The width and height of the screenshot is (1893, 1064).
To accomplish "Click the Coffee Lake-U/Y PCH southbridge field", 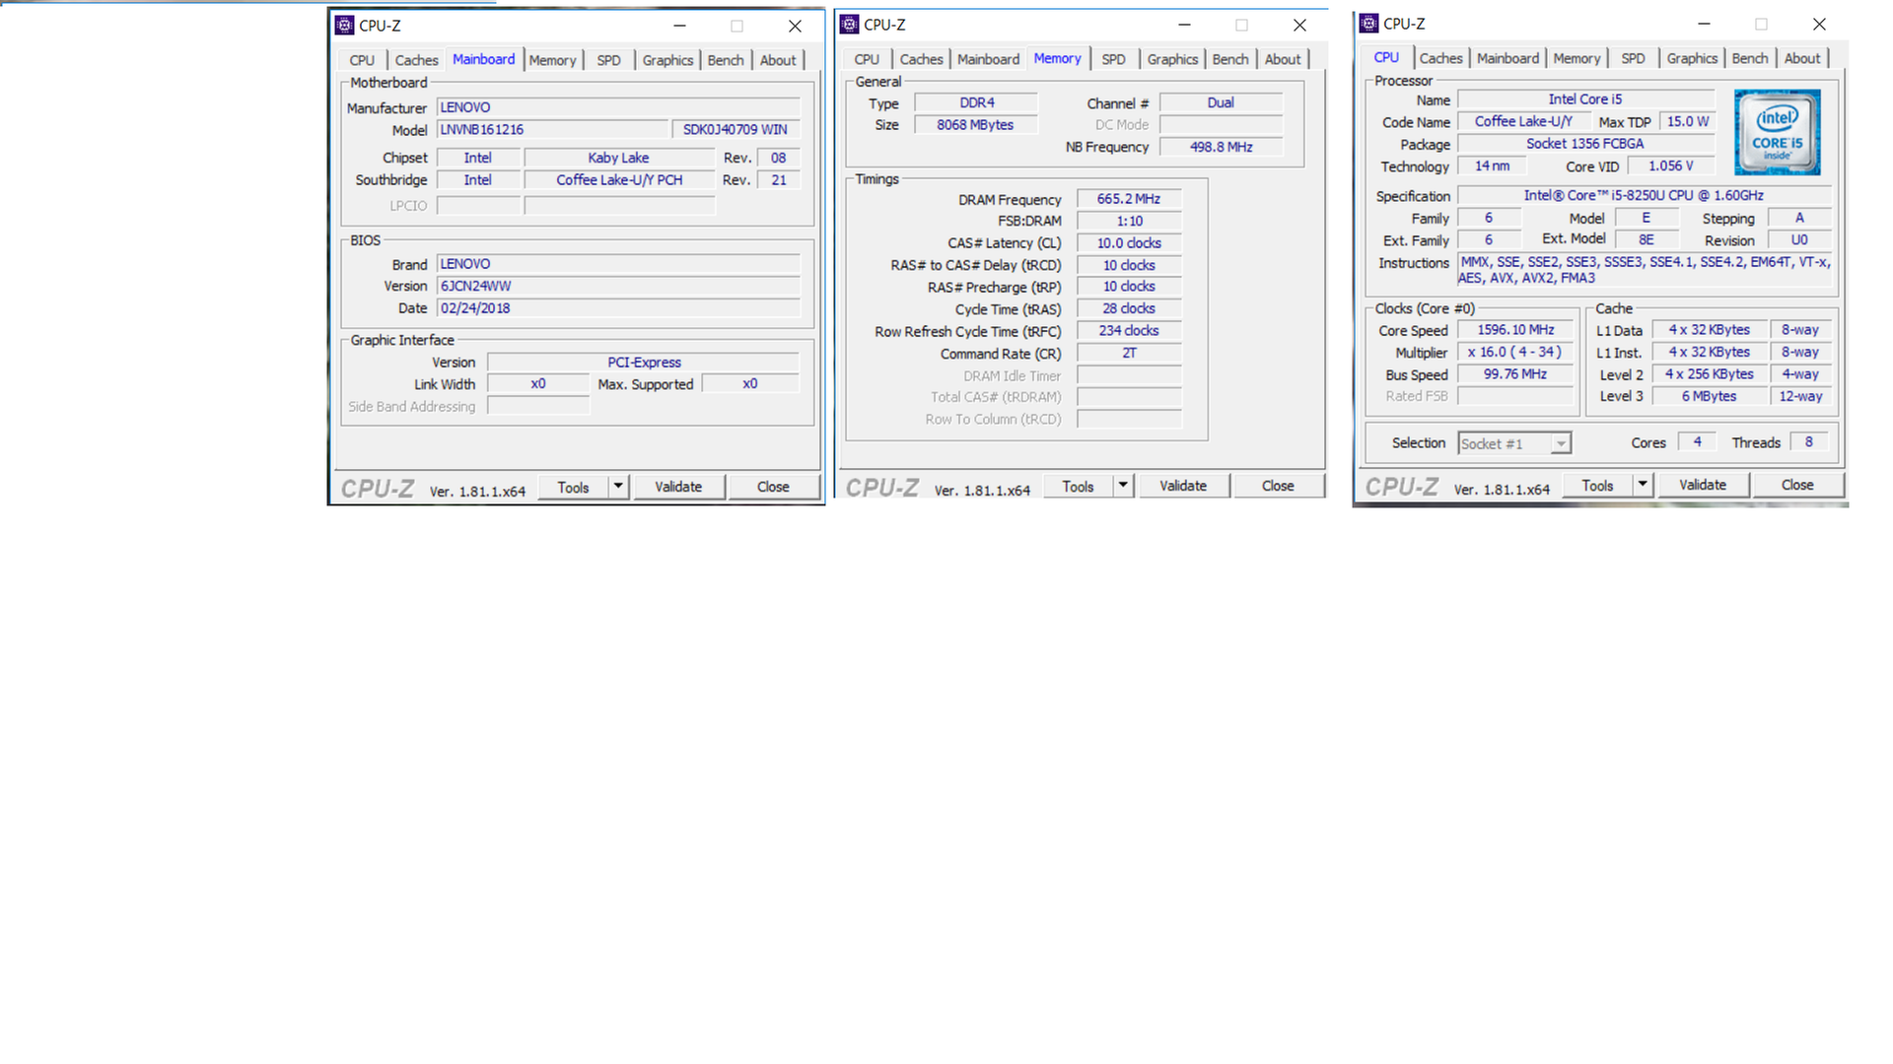I will click(618, 180).
